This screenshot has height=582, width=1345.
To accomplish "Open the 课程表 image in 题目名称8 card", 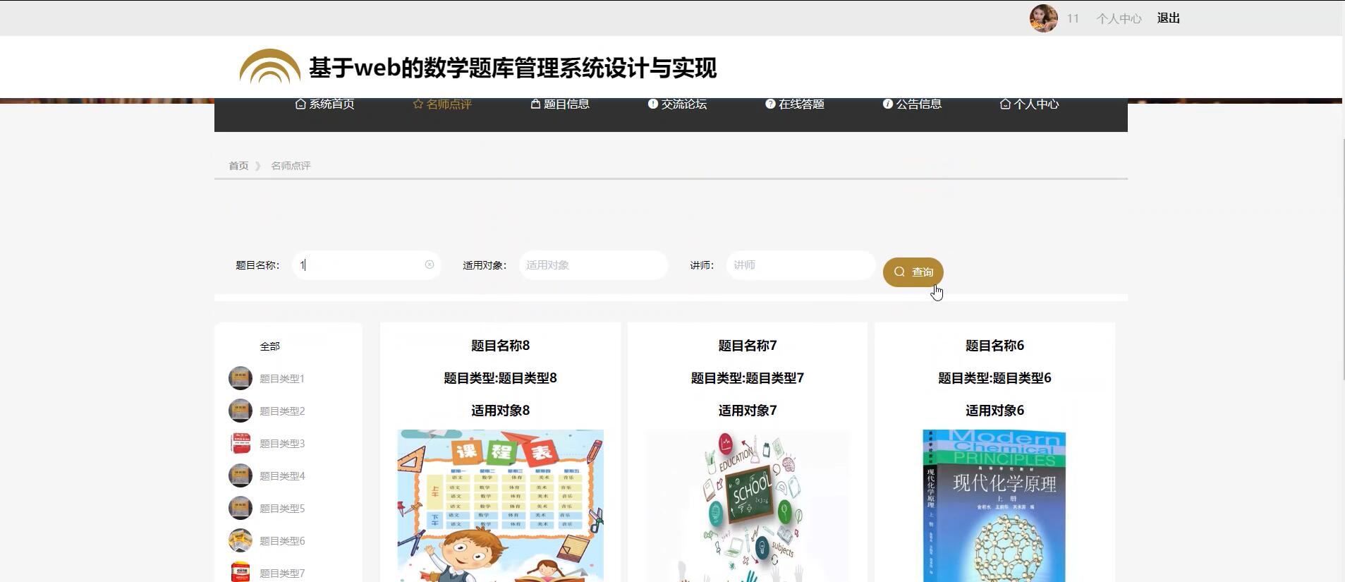I will click(x=501, y=506).
